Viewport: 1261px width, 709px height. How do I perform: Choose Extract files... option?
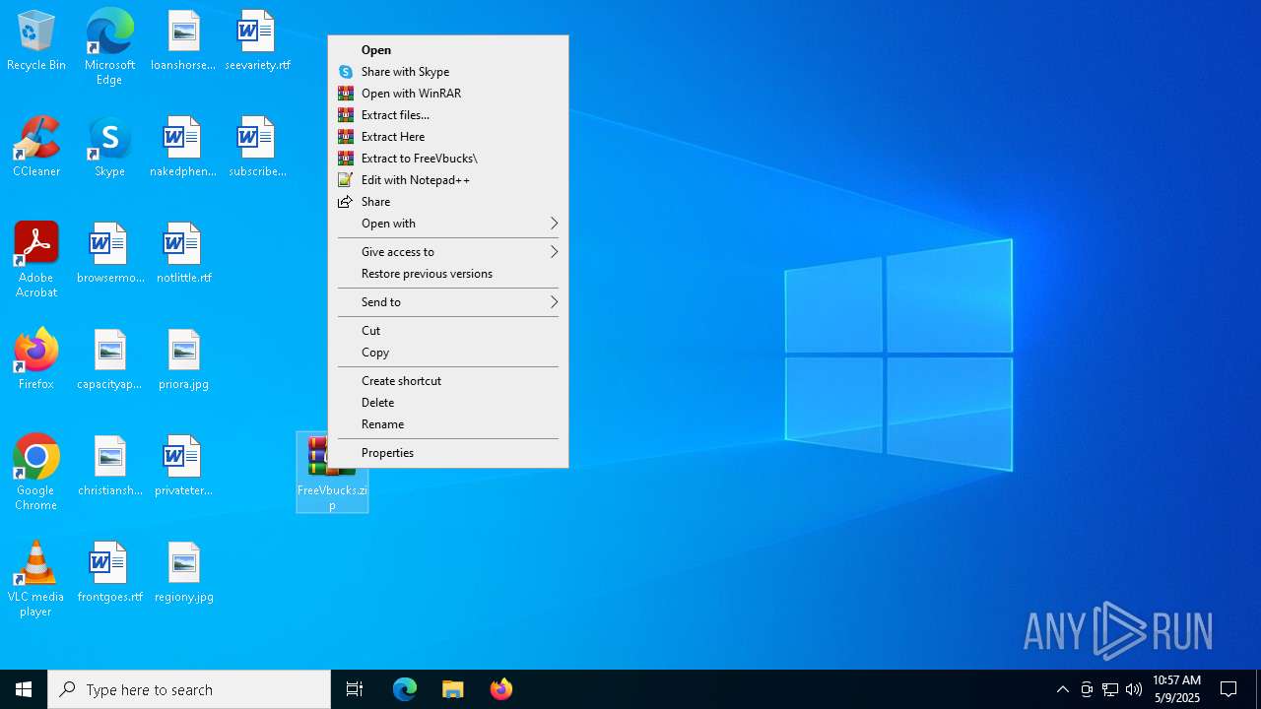(x=448, y=115)
